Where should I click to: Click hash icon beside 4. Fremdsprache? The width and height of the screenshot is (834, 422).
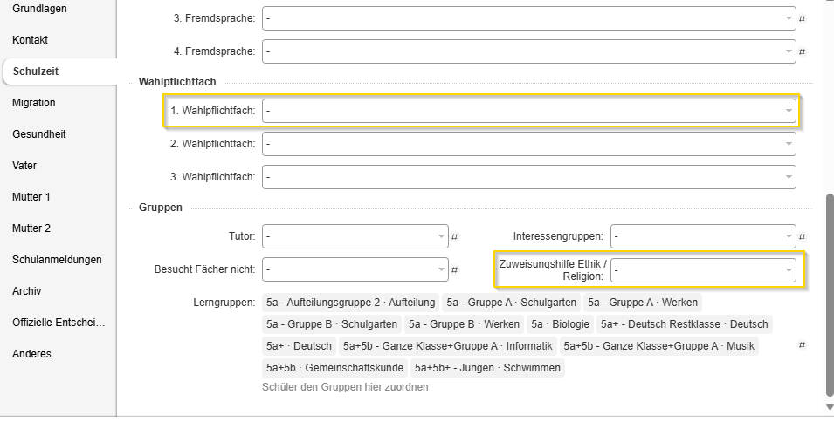point(802,52)
